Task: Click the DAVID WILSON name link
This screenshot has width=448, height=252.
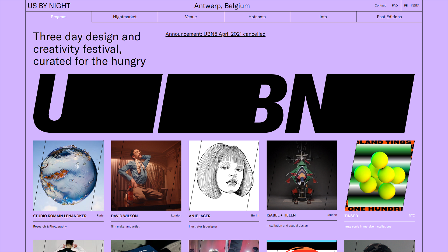Action: 124,216
